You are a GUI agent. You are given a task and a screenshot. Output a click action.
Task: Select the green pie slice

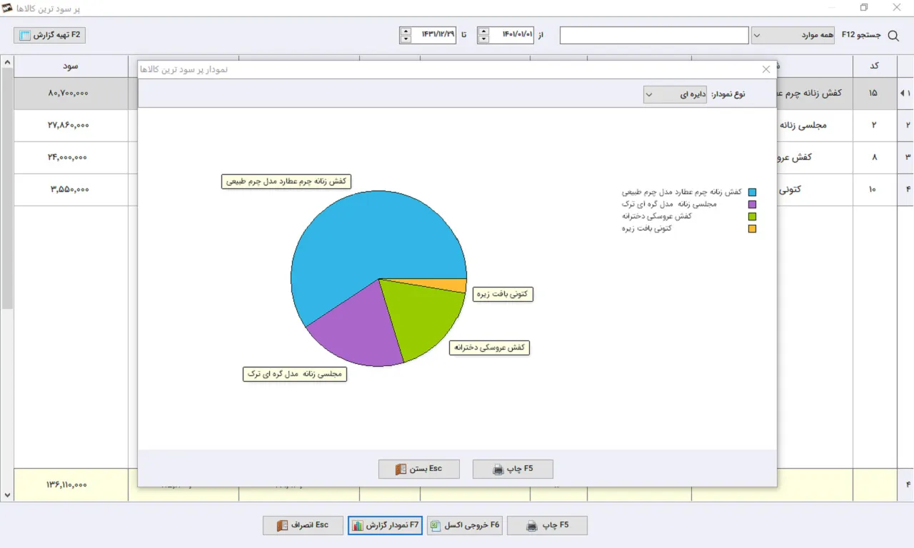click(421, 314)
